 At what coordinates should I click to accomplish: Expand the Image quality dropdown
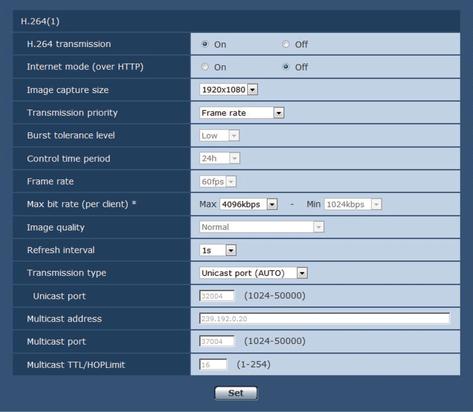261,227
